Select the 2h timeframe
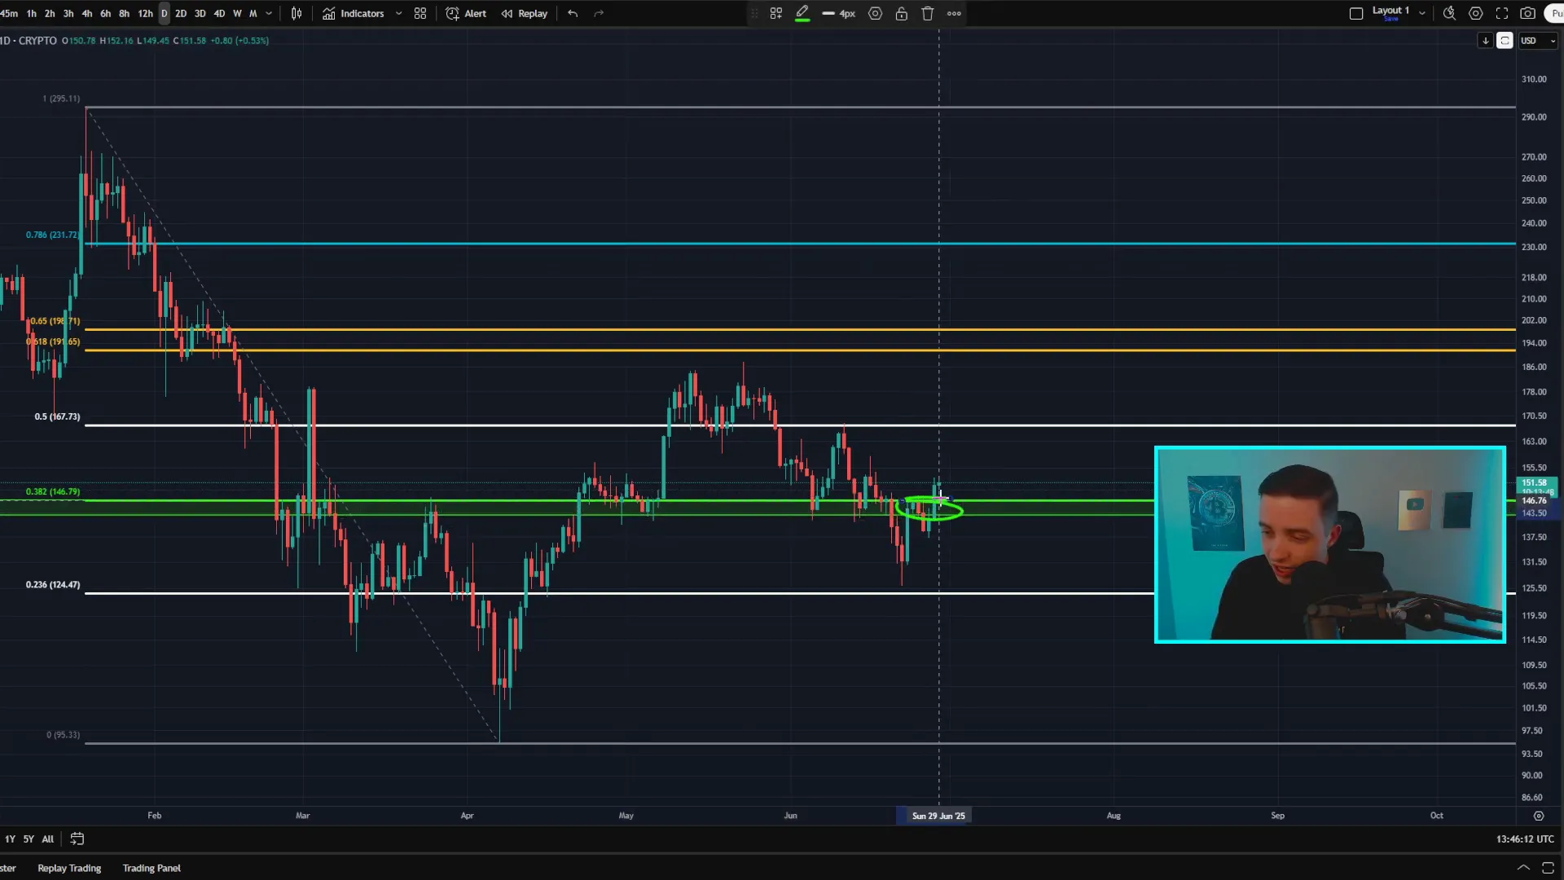Screen dimensions: 1564x880 (x=50, y=13)
